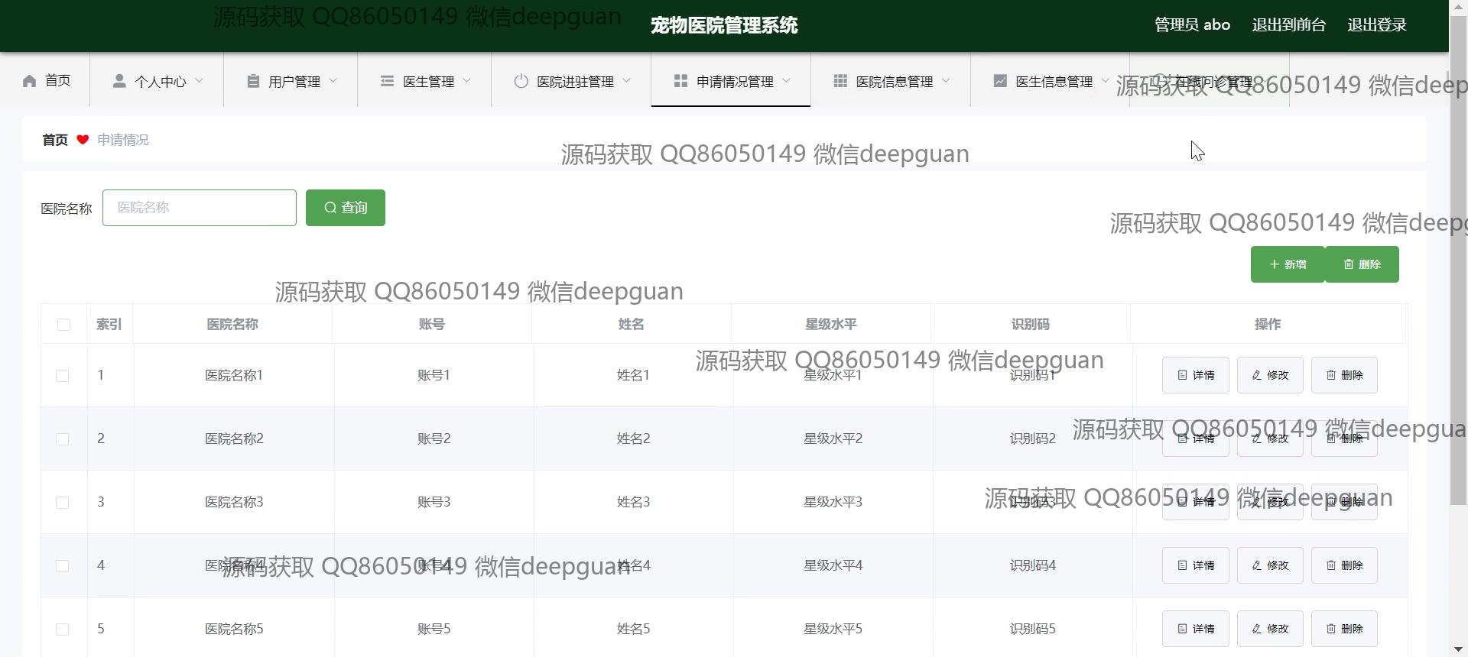Select the checkbox for row 3
Image resolution: width=1468 pixels, height=657 pixels.
click(x=63, y=503)
